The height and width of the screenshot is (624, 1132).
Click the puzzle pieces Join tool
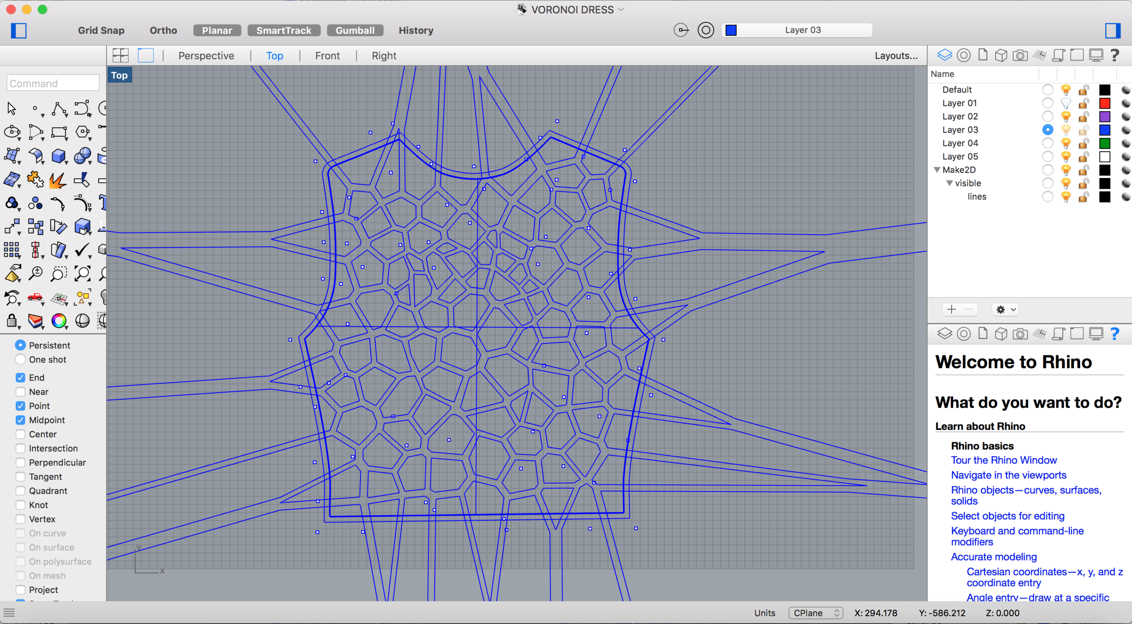(x=35, y=180)
